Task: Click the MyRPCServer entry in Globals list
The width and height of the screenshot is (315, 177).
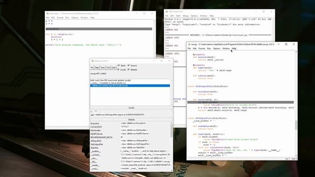Action: pos(96,134)
